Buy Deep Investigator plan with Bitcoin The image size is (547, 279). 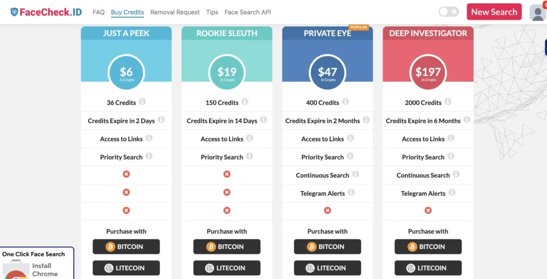(x=428, y=246)
